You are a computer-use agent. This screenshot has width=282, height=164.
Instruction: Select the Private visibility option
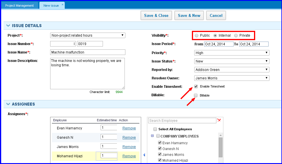tap(236, 35)
